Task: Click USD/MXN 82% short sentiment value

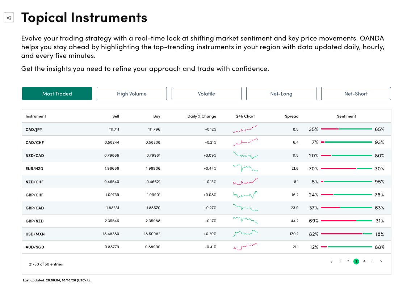Action: coord(313,234)
